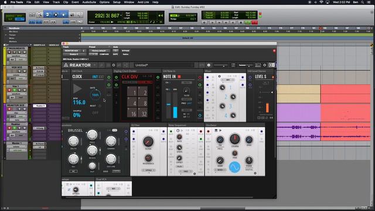Click the Pro Tools stop button in transport
Viewport: 375px width, 211px height.
[241, 22]
